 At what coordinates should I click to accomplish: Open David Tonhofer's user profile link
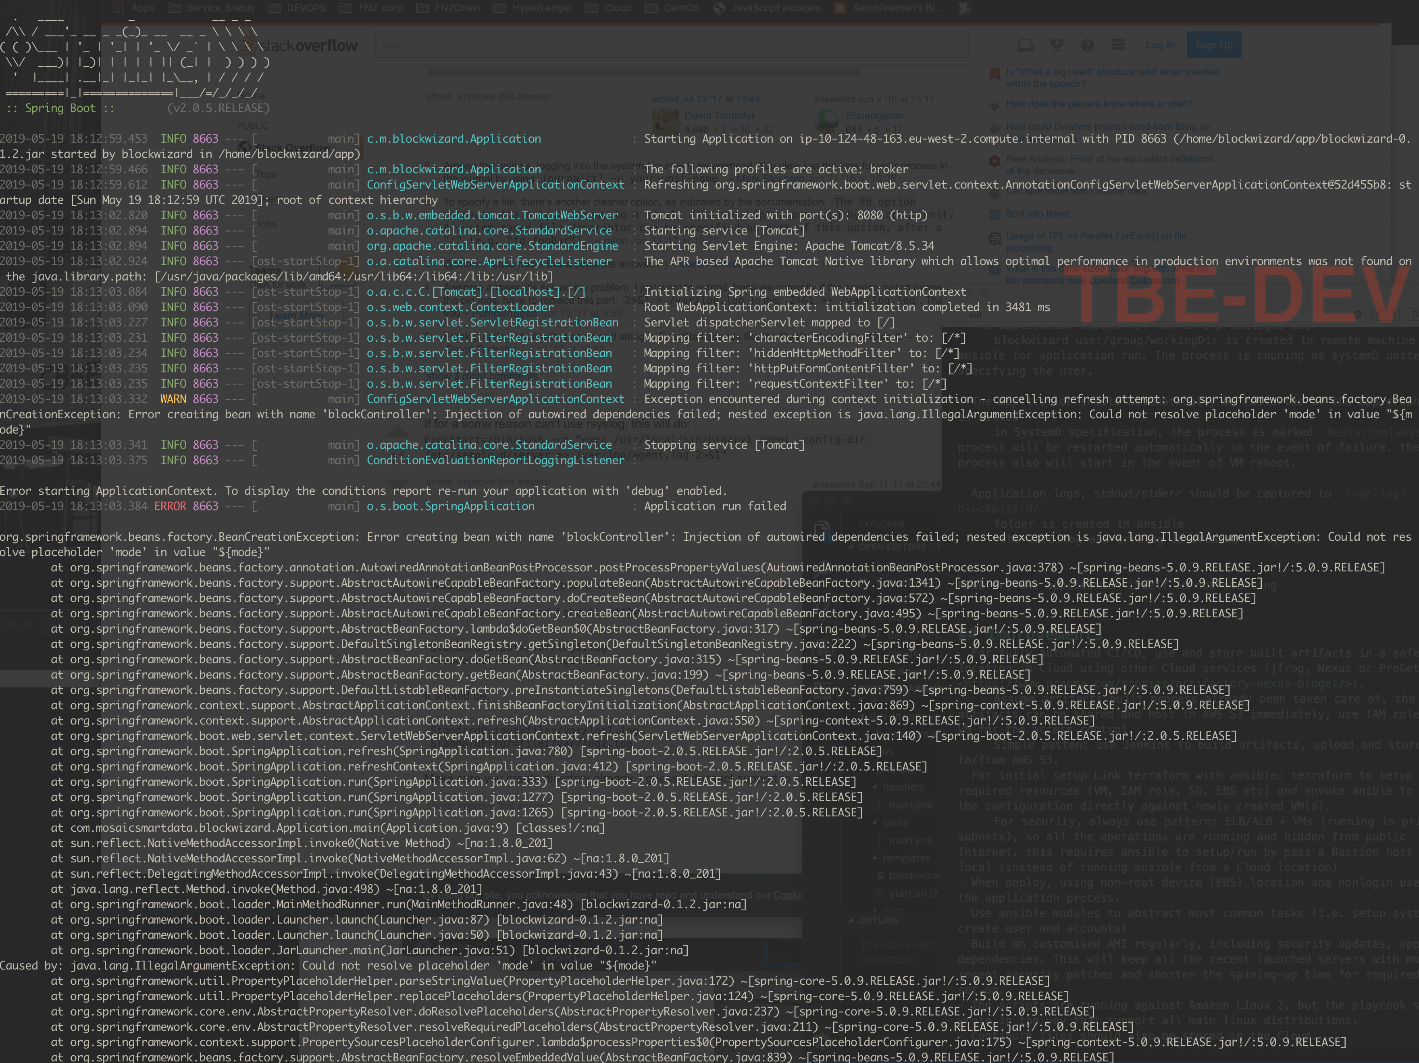(x=719, y=115)
